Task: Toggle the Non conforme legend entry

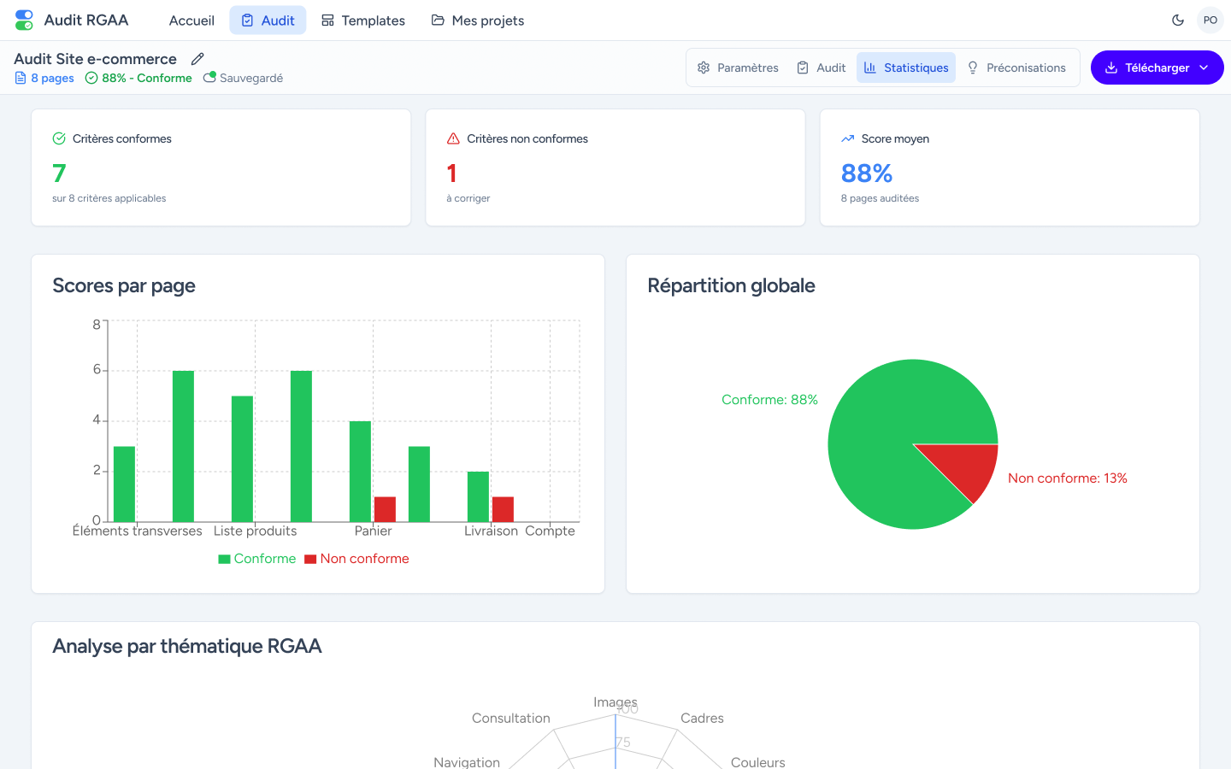Action: 356,559
